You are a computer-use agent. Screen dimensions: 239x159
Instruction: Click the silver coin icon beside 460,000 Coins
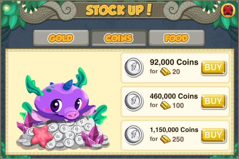[134, 101]
